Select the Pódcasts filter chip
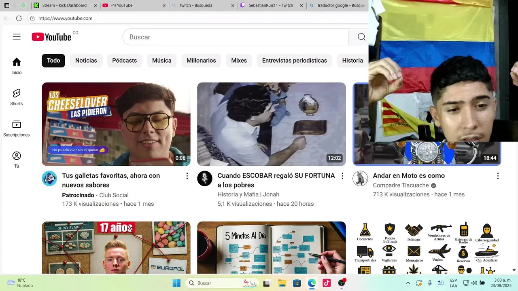 point(125,61)
